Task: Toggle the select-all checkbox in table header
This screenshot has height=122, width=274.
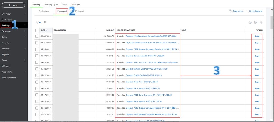Action: pyautogui.click(x=37, y=30)
